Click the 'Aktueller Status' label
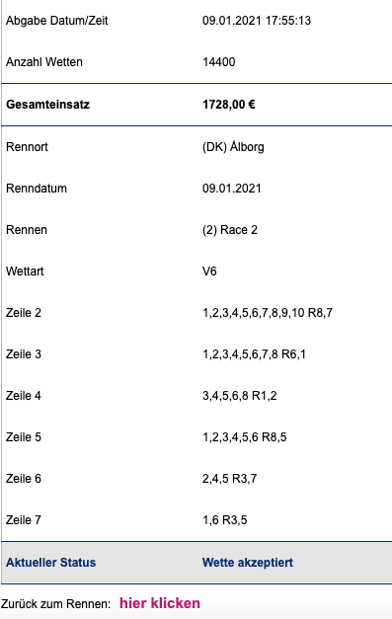This screenshot has height=619, width=392. tap(51, 562)
